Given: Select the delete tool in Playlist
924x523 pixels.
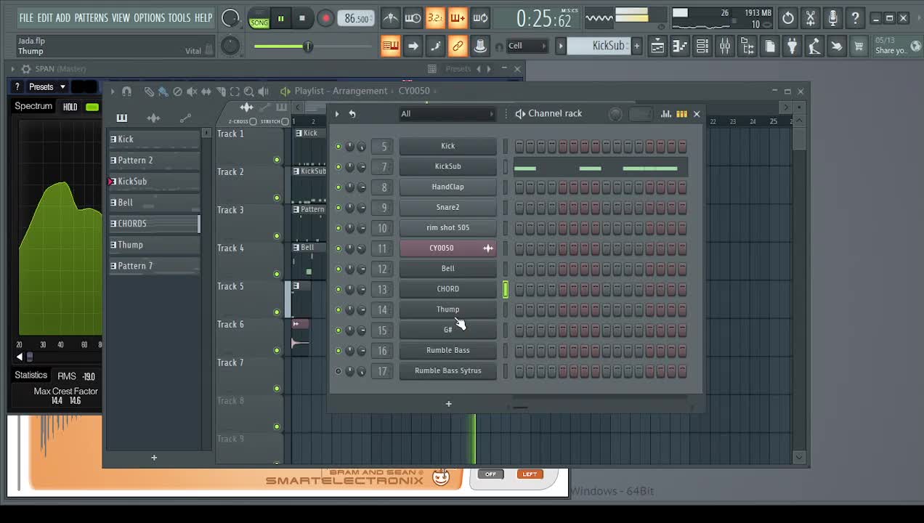Looking at the screenshot, I should (177, 92).
